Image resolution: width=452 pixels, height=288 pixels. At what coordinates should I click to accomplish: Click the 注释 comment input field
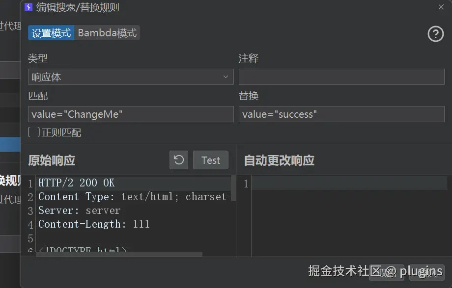[341, 77]
